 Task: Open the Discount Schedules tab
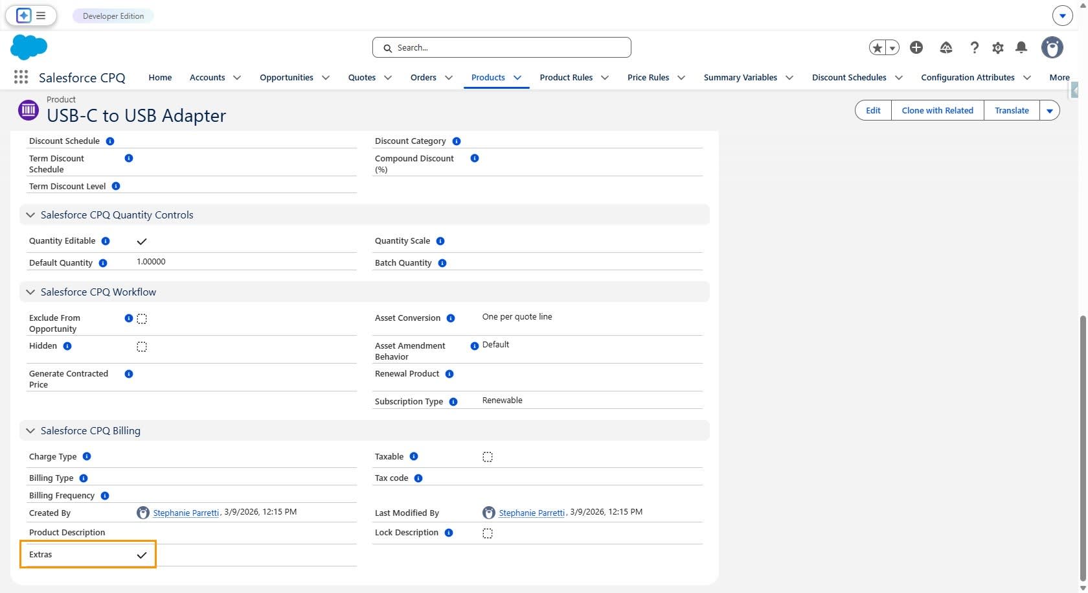coord(849,77)
